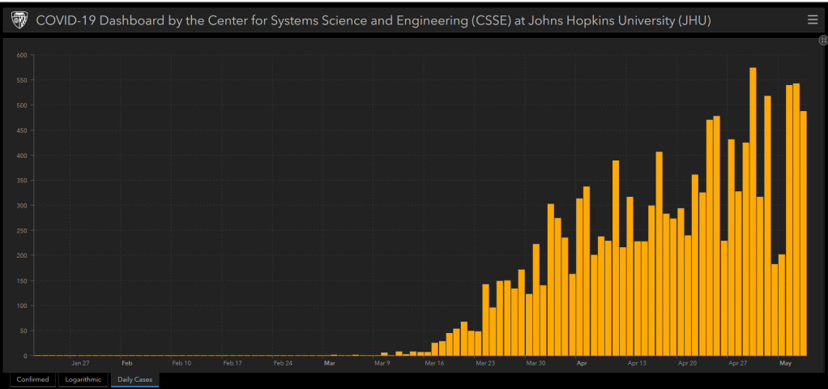Click the 300 value on y-axis
828x389 pixels.
tap(21, 206)
